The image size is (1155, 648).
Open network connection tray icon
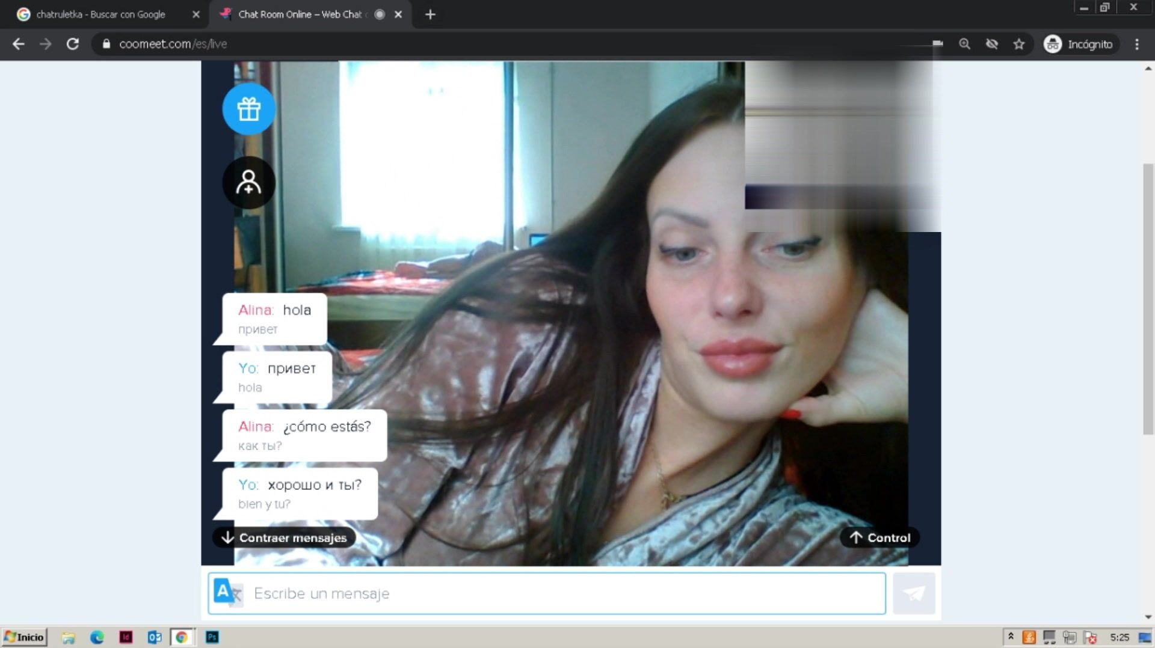(1050, 637)
